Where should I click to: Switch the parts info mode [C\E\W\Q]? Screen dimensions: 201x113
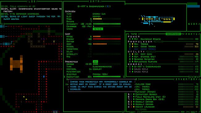194,77
